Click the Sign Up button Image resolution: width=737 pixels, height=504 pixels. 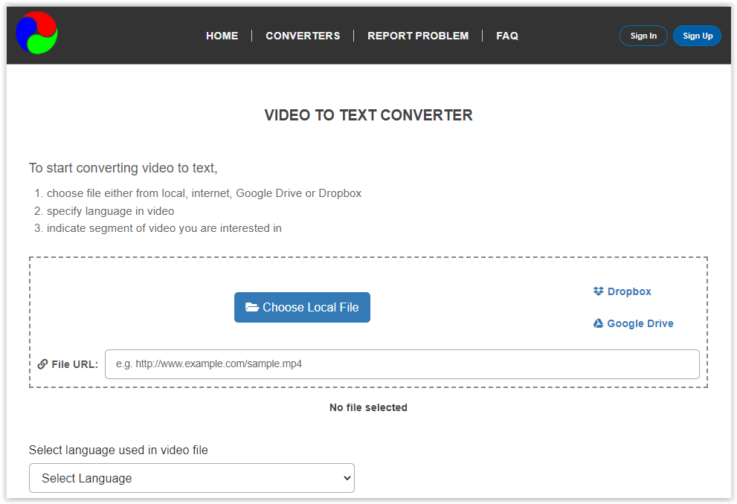pos(697,36)
